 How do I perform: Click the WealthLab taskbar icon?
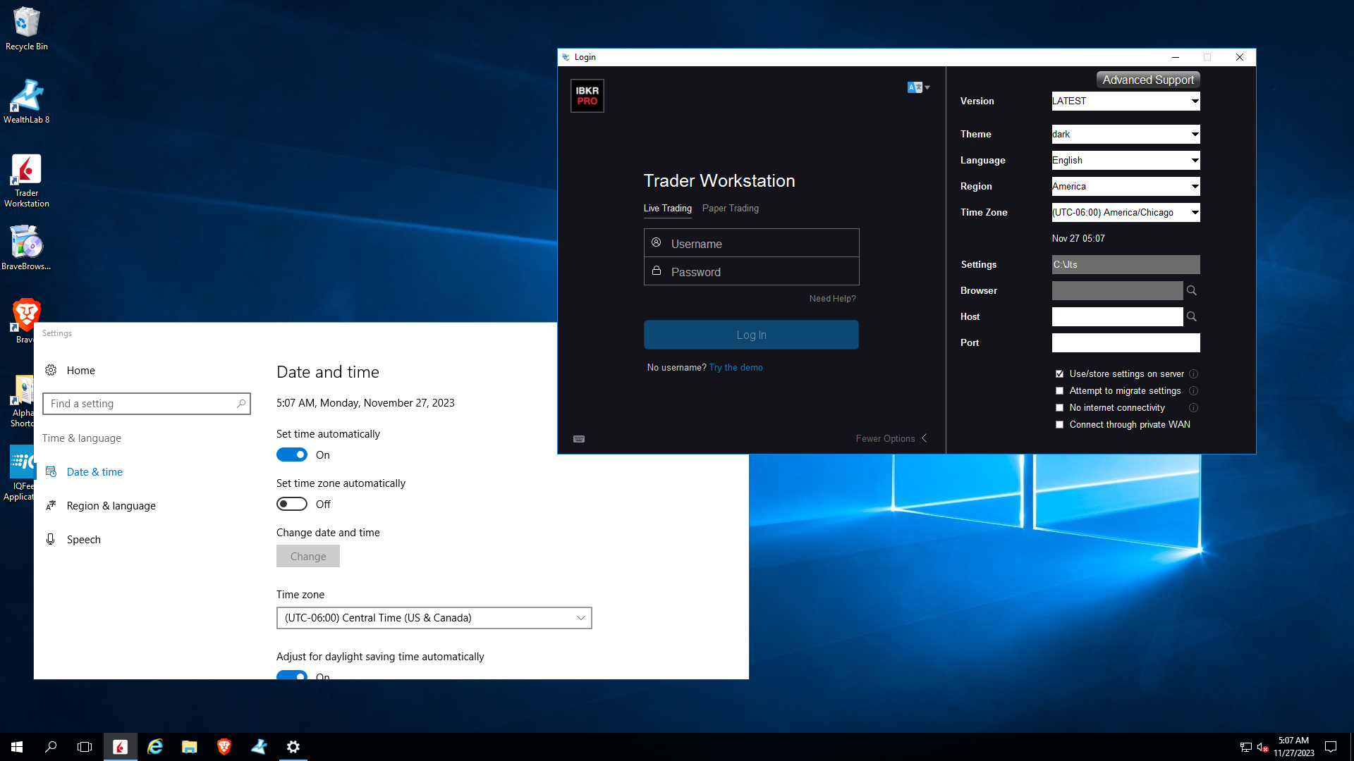click(x=259, y=747)
